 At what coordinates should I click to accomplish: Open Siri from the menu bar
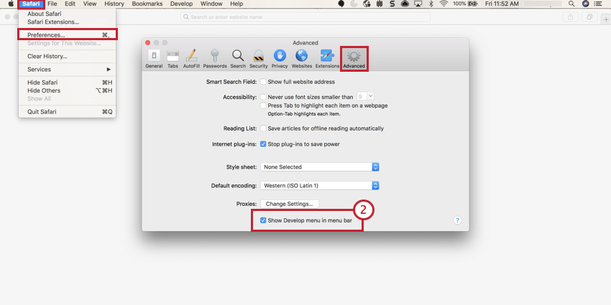coord(585,4)
